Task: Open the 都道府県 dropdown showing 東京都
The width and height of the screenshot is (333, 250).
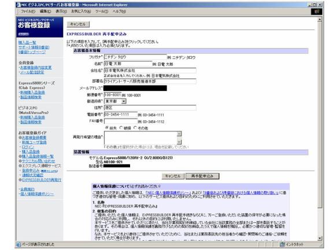Action: pyautogui.click(x=115, y=101)
